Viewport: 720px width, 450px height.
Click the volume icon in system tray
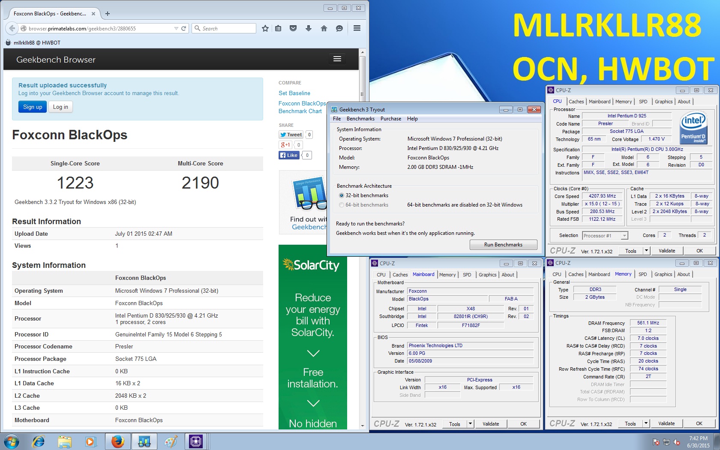pyautogui.click(x=677, y=442)
